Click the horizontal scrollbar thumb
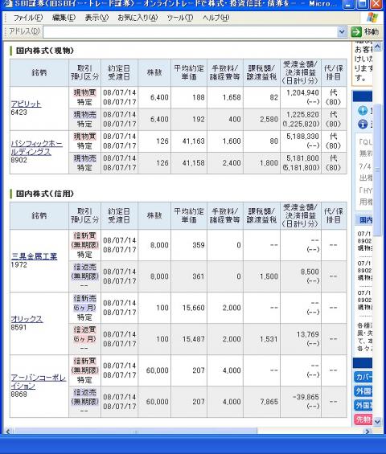Image resolution: width=386 pixels, height=454 pixels. [x=136, y=432]
